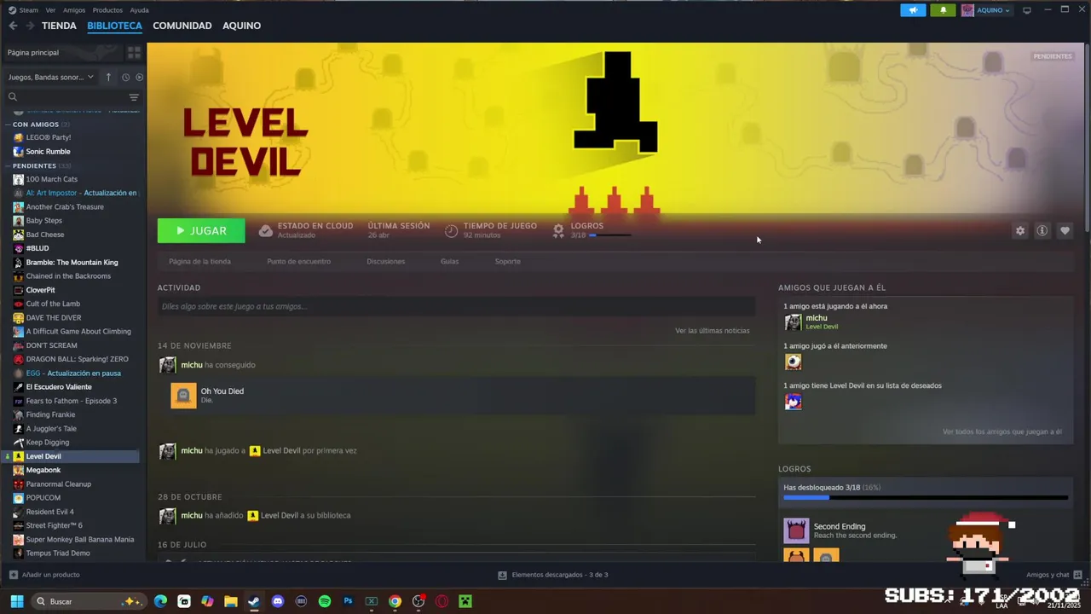Open Google Chrome from the taskbar
1091x614 pixels.
395,601
